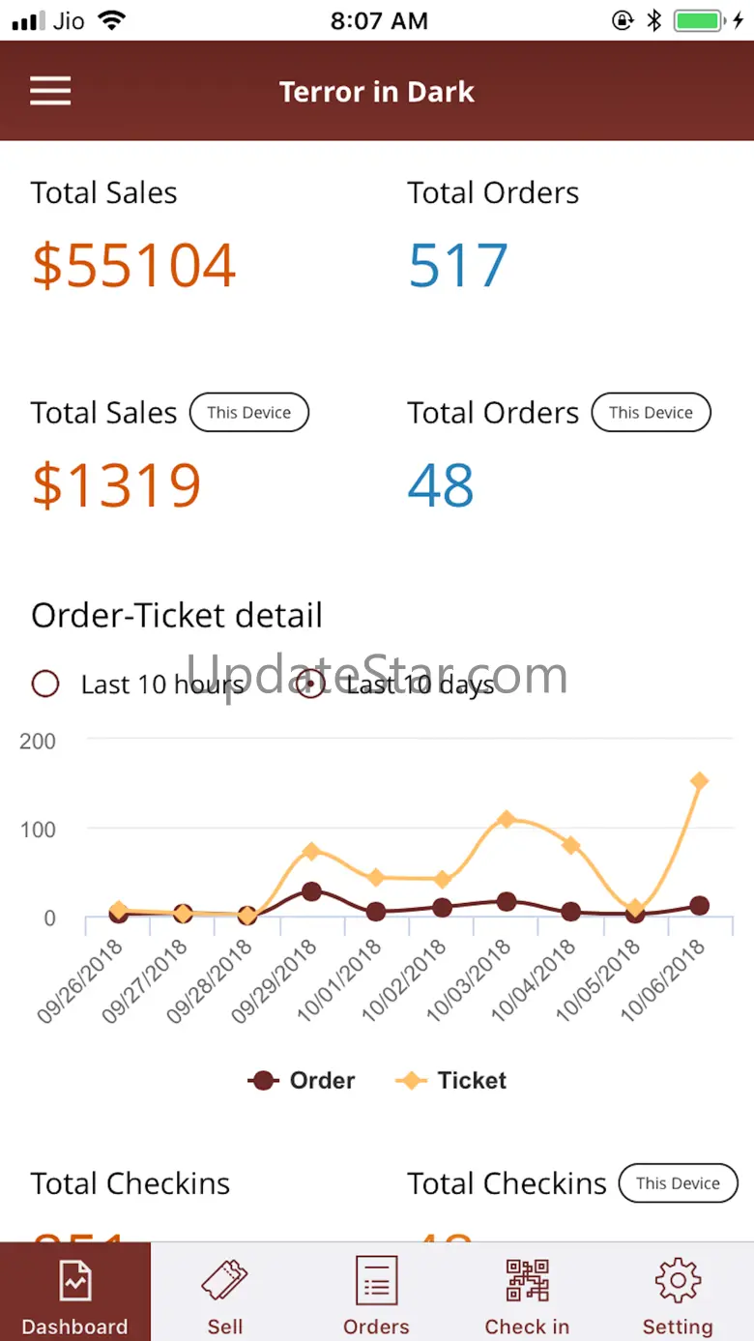Select the Last 10 days option

pyautogui.click(x=310, y=685)
